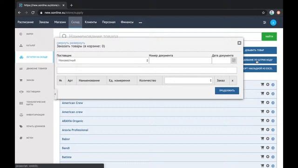Reload the browser page
This screenshot has height=168, width=298.
click(x=33, y=13)
